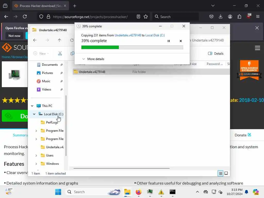Go up one folder level in Explorer
This screenshot has height=198, width=264.
(60, 40)
